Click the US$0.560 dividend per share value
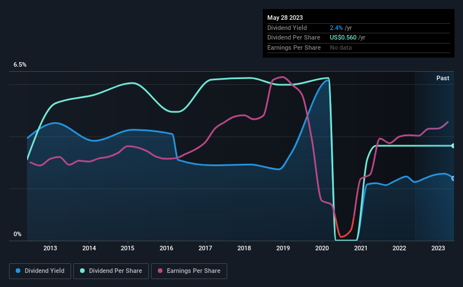 click(x=343, y=38)
